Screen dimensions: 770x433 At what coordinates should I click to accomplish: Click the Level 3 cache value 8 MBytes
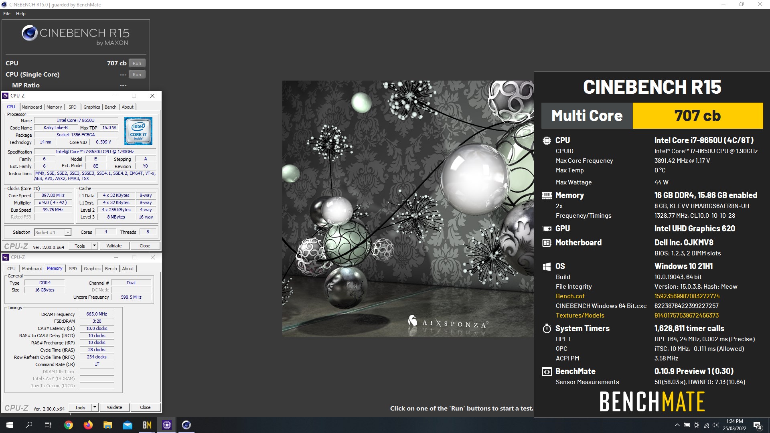tap(116, 217)
